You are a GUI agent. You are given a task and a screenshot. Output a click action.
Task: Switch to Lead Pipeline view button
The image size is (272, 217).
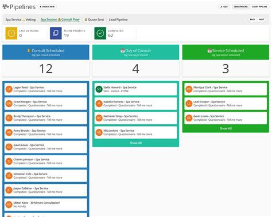pos(241,7)
